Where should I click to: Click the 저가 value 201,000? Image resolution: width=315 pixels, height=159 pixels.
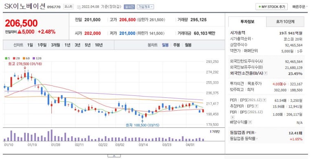point(128,33)
